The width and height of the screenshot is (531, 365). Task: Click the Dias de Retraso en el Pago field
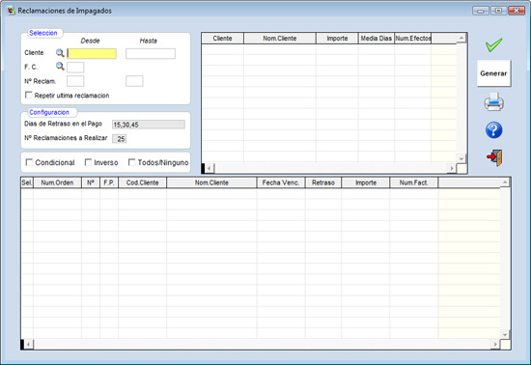click(x=149, y=125)
